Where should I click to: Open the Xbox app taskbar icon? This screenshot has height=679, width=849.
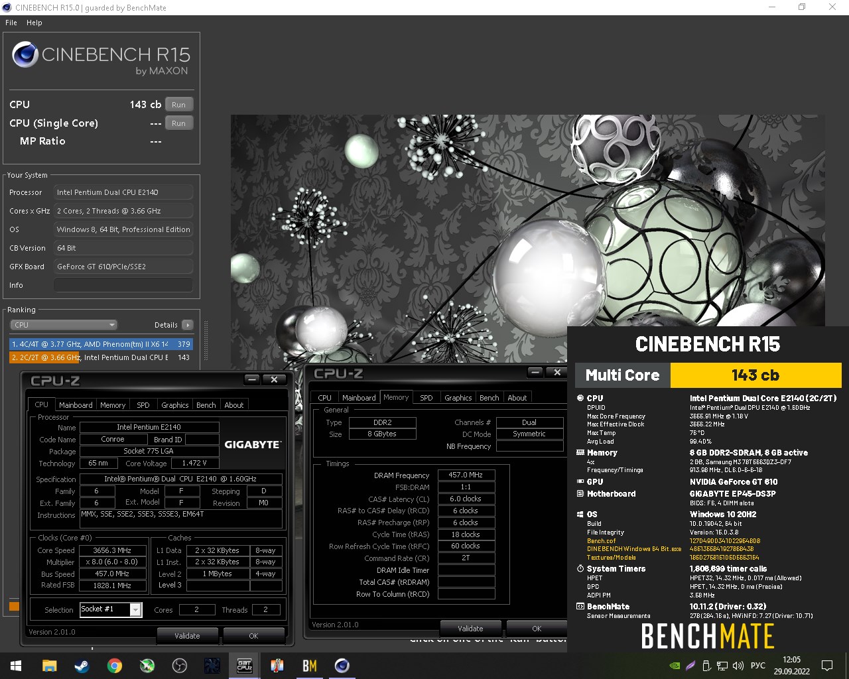click(147, 666)
